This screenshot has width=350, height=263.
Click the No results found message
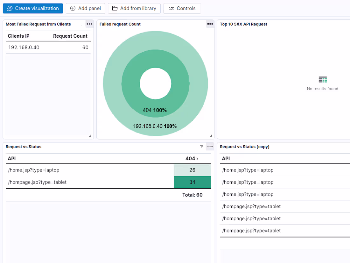click(x=323, y=89)
